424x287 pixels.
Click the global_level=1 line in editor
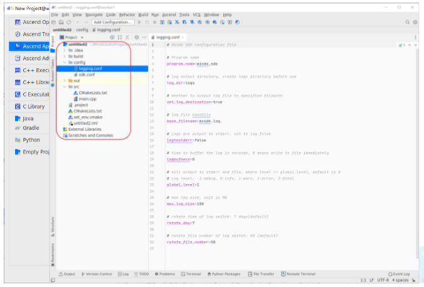pyautogui.click(x=183, y=185)
